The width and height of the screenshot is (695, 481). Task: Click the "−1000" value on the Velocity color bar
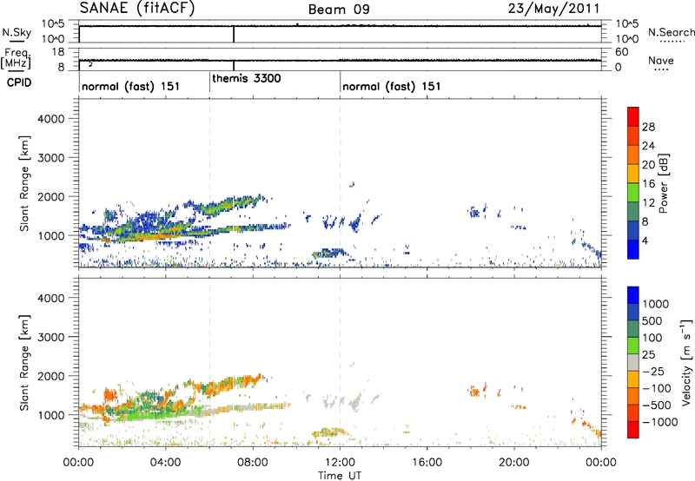(659, 422)
